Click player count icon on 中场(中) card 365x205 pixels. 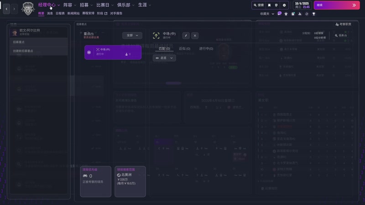click(127, 54)
